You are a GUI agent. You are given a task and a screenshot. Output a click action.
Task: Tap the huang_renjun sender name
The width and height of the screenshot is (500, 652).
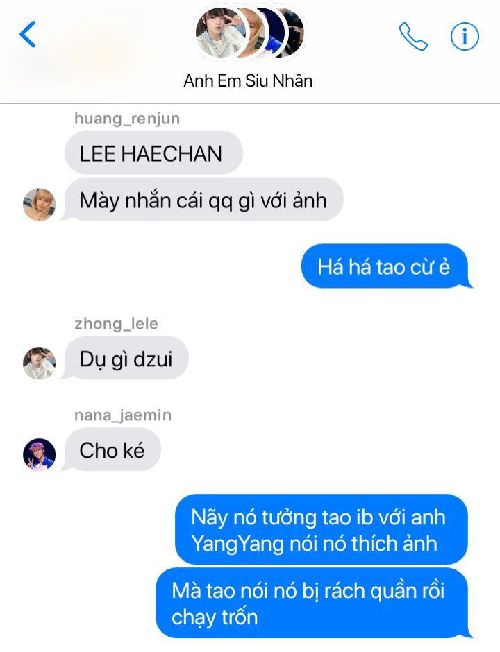pos(127,119)
